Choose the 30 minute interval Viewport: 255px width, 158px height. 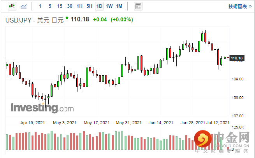pyautogui.click(x=70, y=6)
